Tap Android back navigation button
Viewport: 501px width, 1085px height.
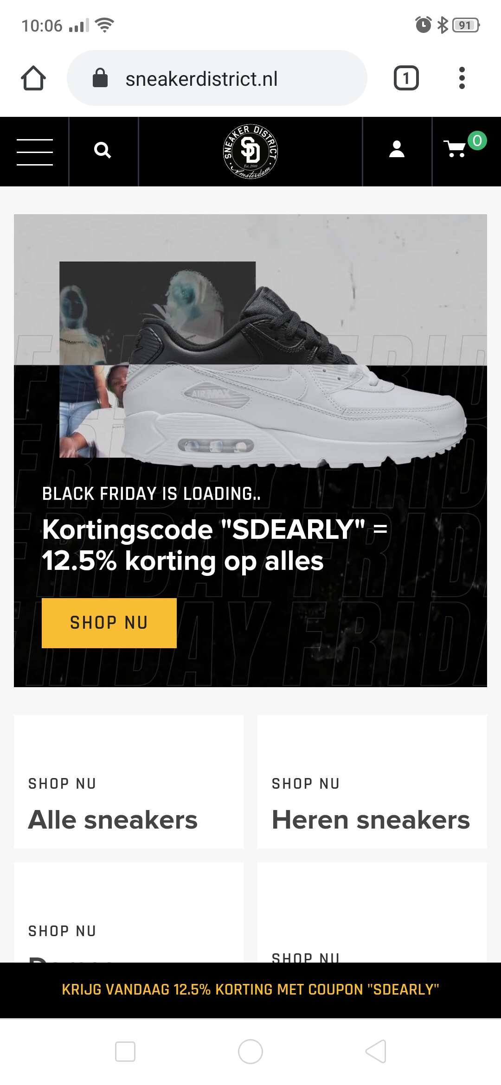(376, 1051)
